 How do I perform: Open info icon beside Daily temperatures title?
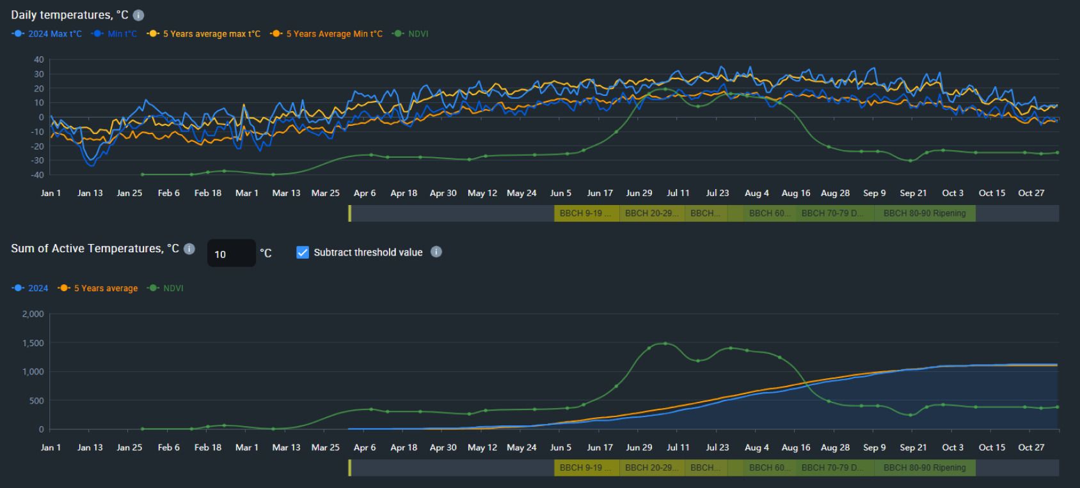click(x=138, y=15)
